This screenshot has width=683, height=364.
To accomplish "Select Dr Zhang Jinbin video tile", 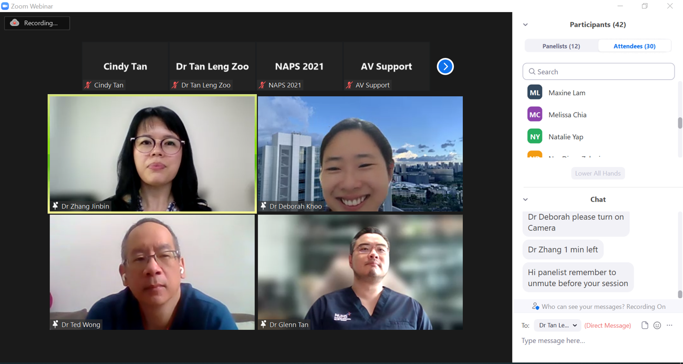I will 152,154.
